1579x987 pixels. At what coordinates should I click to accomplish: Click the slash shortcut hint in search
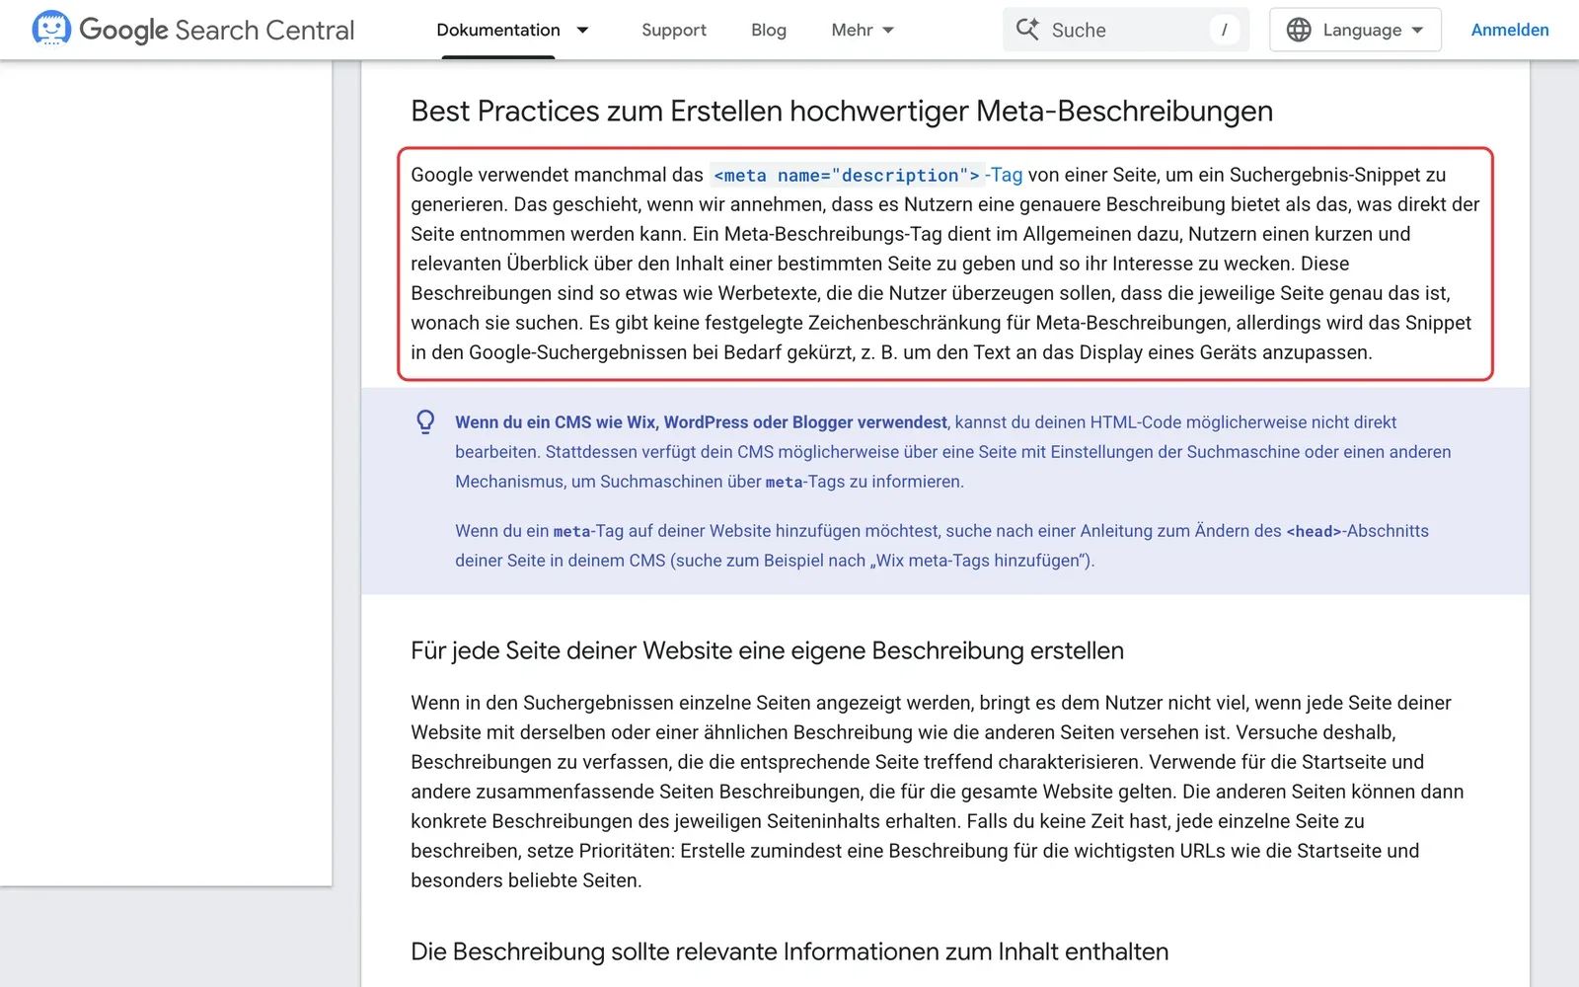click(x=1225, y=30)
